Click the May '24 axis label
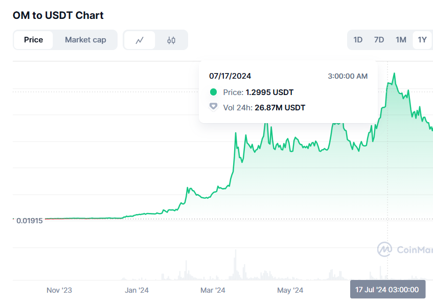The width and height of the screenshot is (433, 306). [290, 290]
